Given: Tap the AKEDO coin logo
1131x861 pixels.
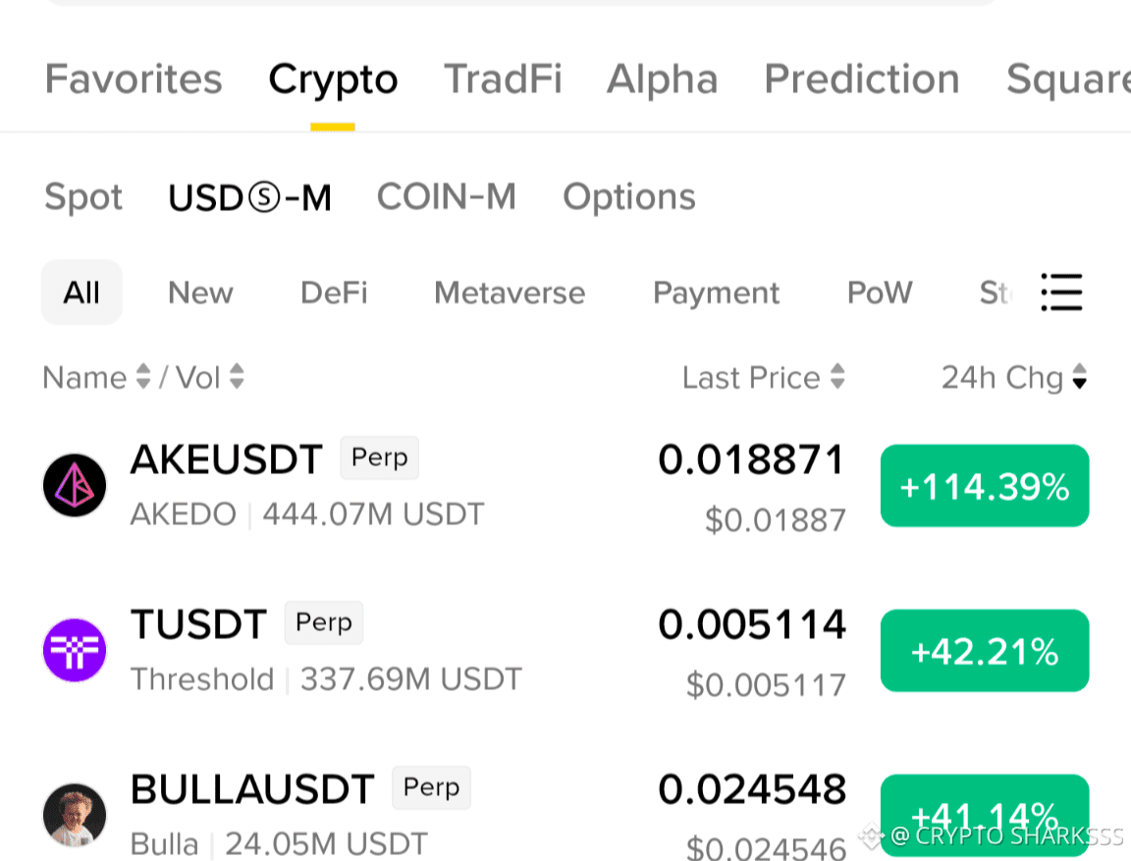Looking at the screenshot, I should [75, 485].
